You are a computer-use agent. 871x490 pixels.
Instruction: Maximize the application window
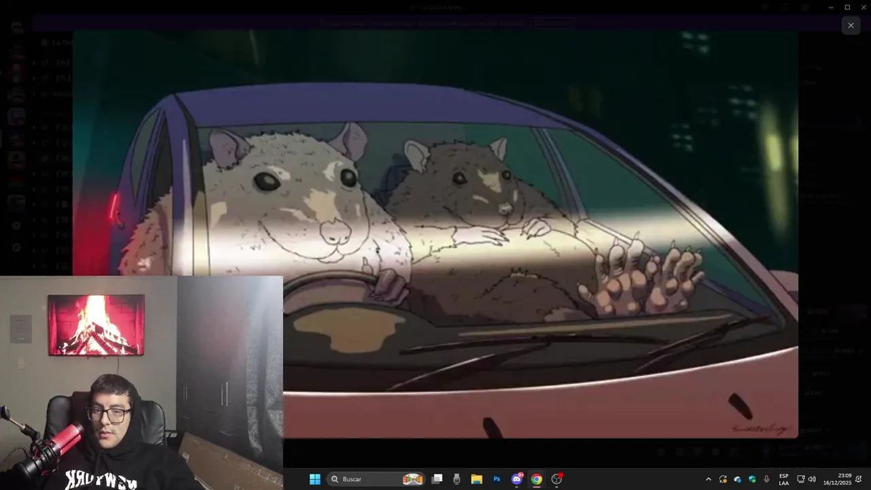pyautogui.click(x=847, y=7)
